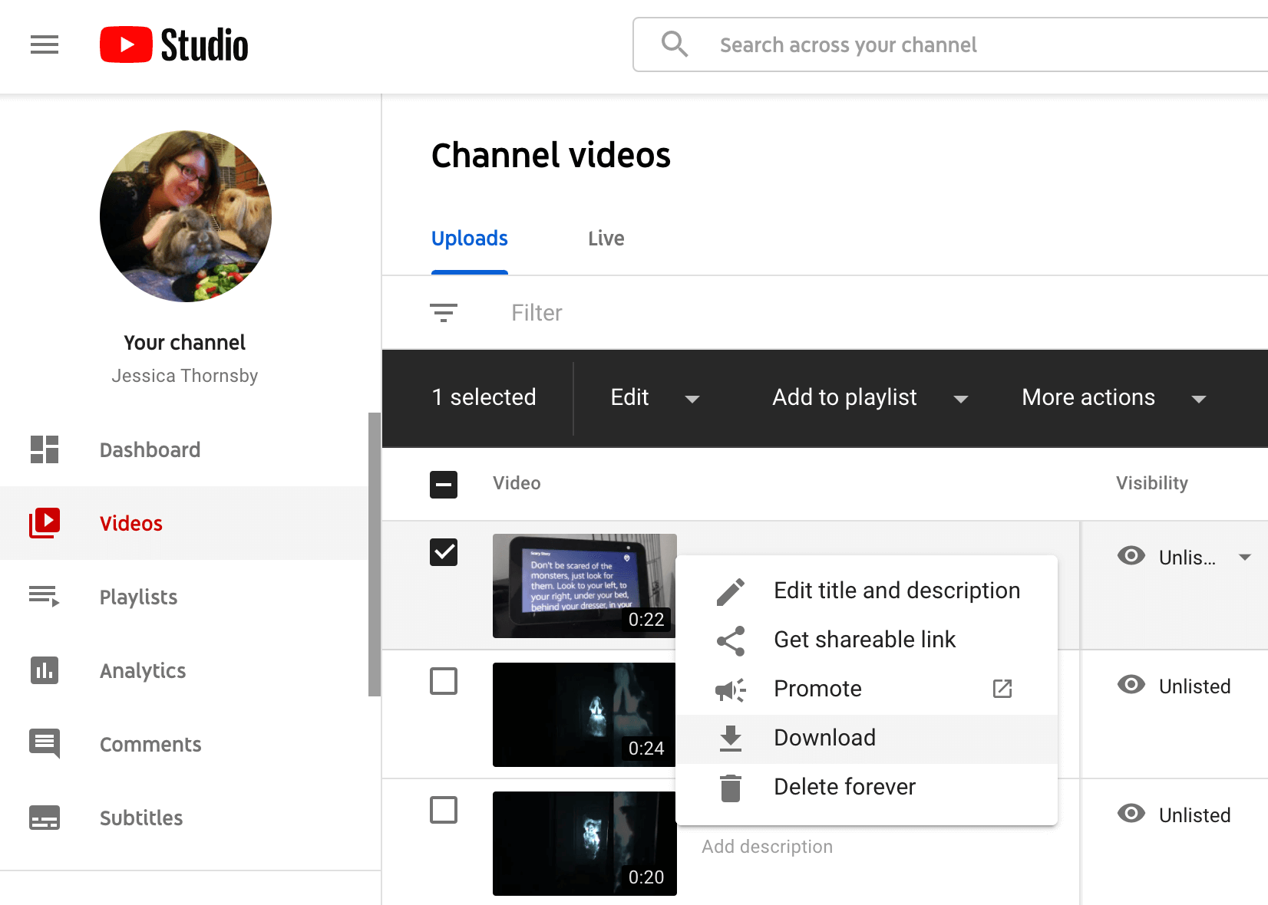Click the search magnifier icon
The image size is (1268, 905).
[x=675, y=44]
